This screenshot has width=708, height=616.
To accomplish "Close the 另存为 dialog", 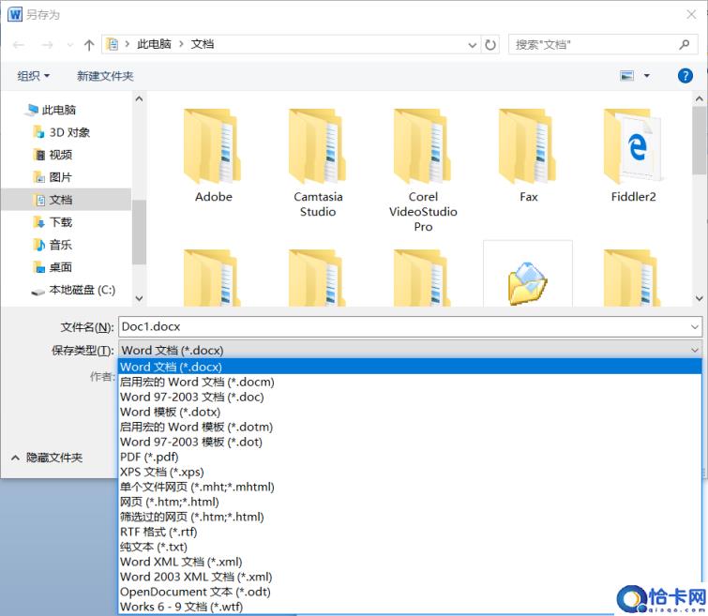I will (691, 14).
